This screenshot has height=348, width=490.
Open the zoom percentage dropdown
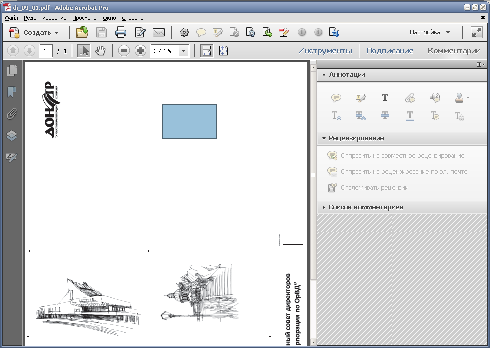(183, 51)
